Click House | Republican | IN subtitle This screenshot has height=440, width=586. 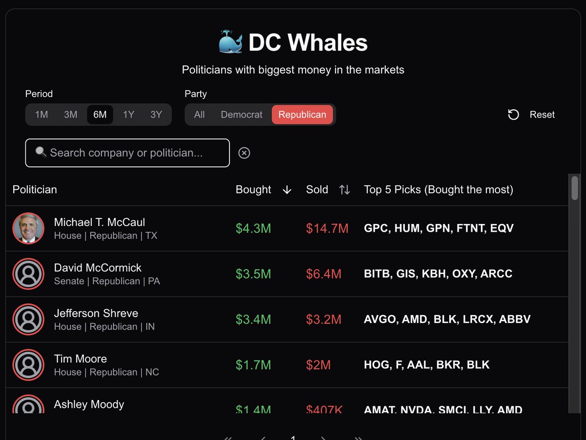pos(105,327)
